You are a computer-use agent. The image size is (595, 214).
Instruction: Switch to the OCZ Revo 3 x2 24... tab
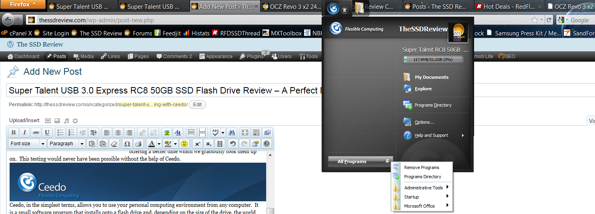click(x=296, y=6)
